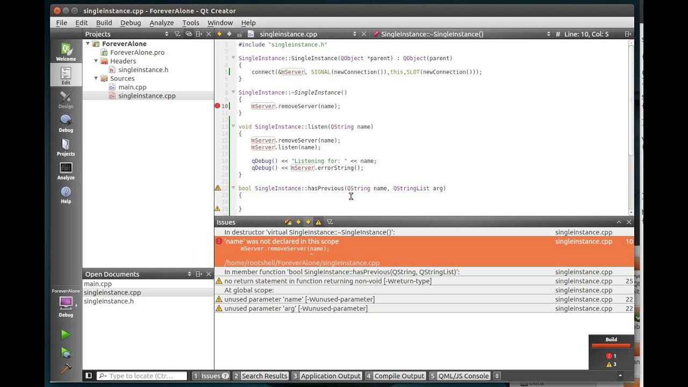Open the Open Documents view dropdown
Viewport: 688px width, 387px height.
point(138,274)
